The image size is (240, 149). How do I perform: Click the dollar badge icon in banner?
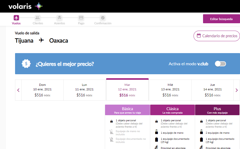[x=26, y=64]
